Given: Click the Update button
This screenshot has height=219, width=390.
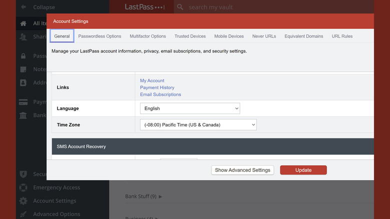Looking at the screenshot, I should click(303, 170).
